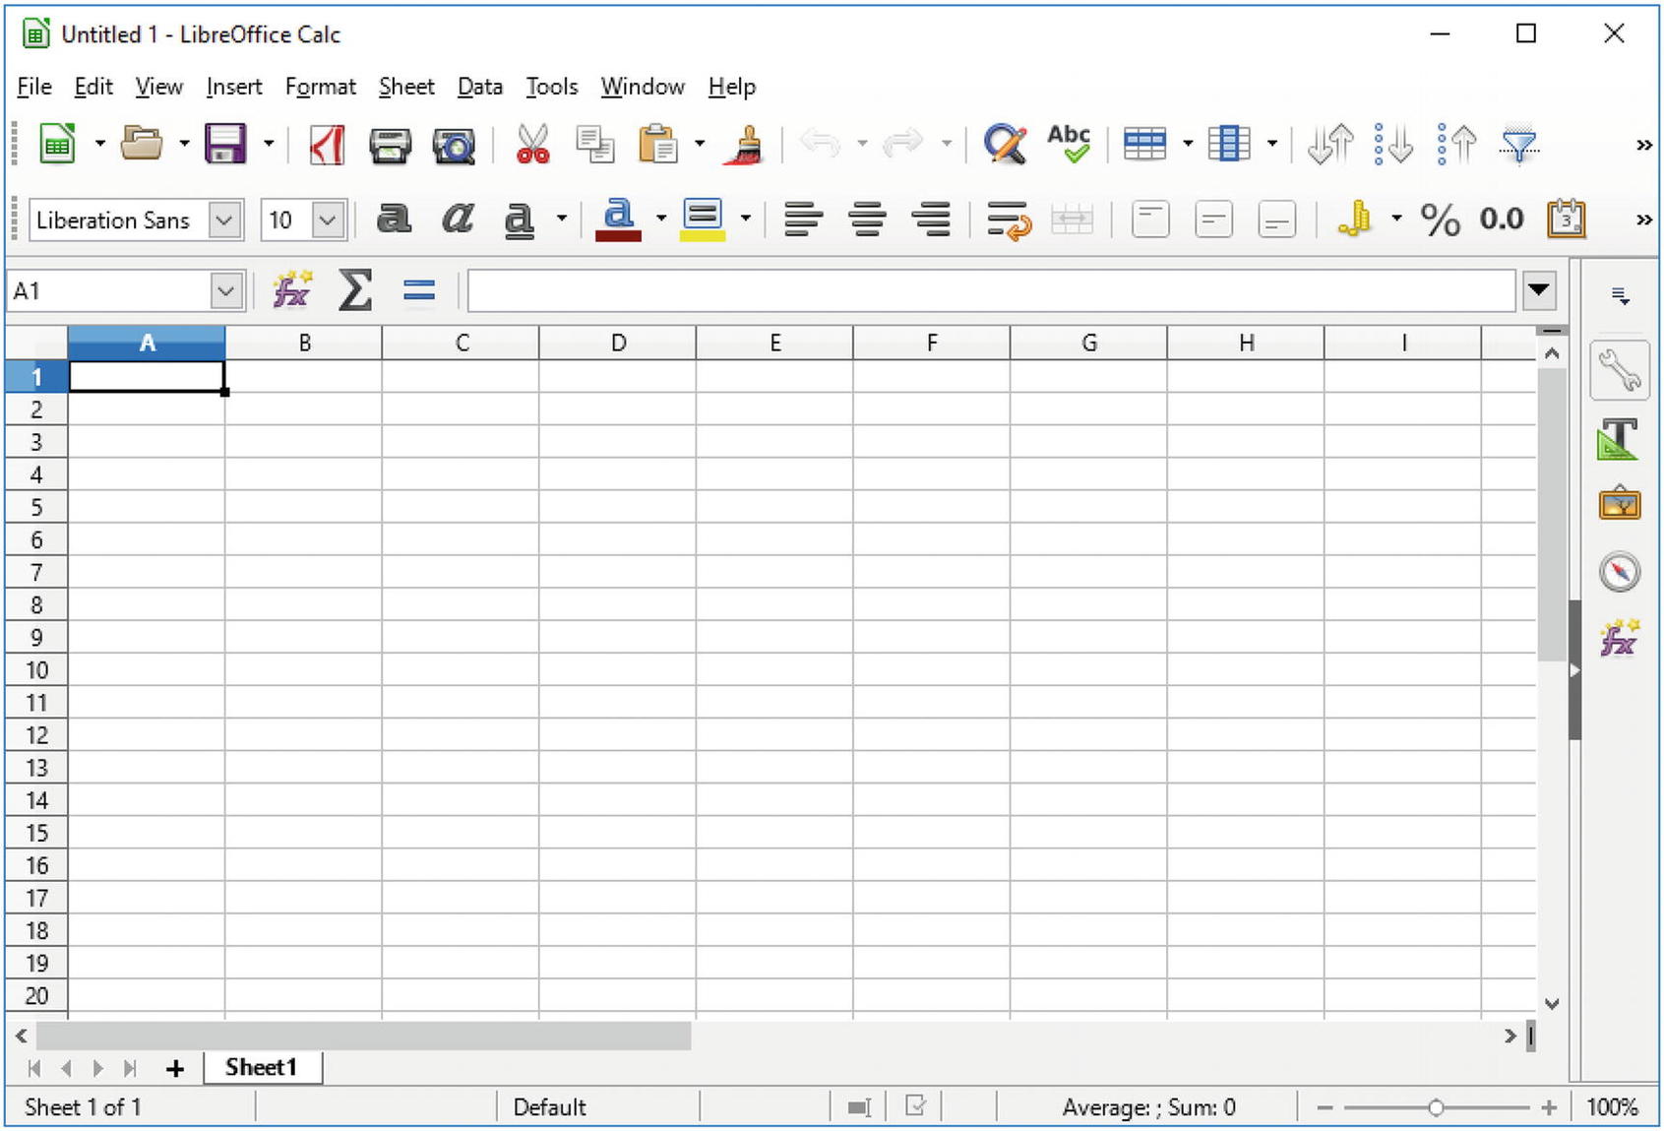Image resolution: width=1664 pixels, height=1131 pixels.
Task: Format as Date calendar icon
Action: 1567,219
